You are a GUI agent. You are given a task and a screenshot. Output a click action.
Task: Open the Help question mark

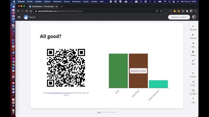click(193, 99)
